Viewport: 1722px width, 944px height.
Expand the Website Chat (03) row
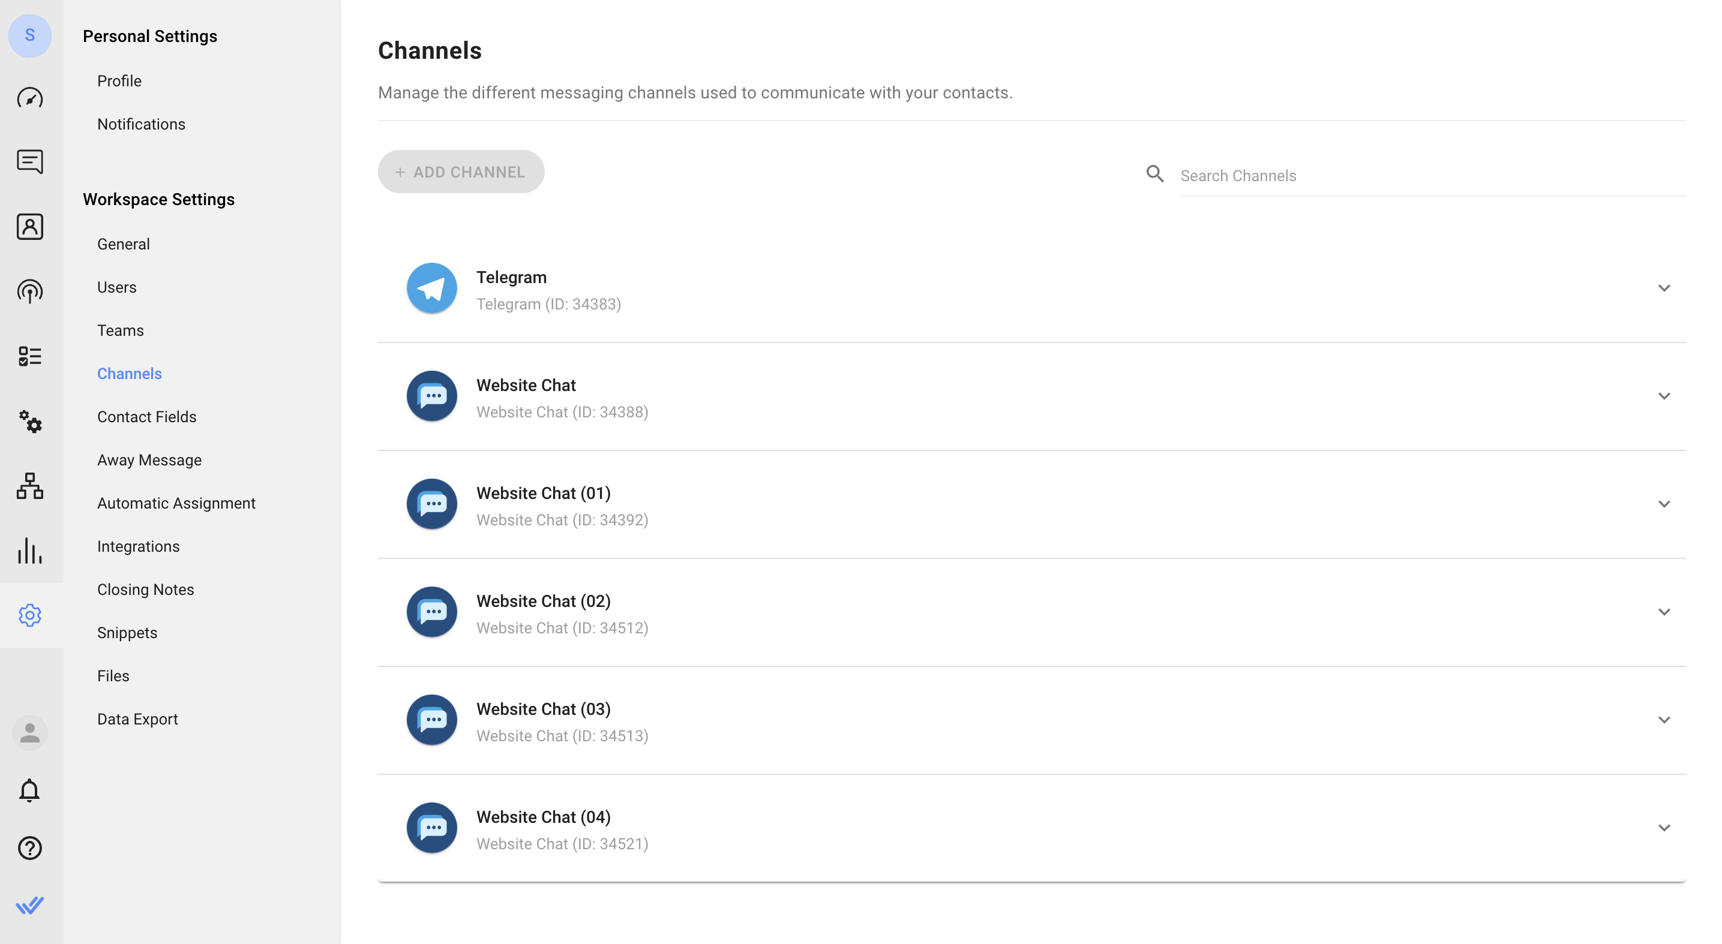click(1664, 720)
